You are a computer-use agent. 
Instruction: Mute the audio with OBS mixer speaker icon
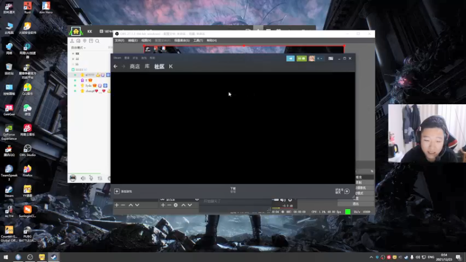283,200
